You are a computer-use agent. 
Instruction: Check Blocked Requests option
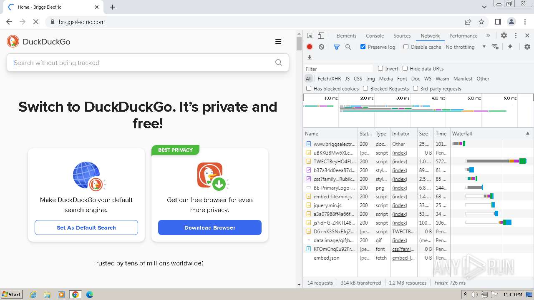[x=365, y=89]
